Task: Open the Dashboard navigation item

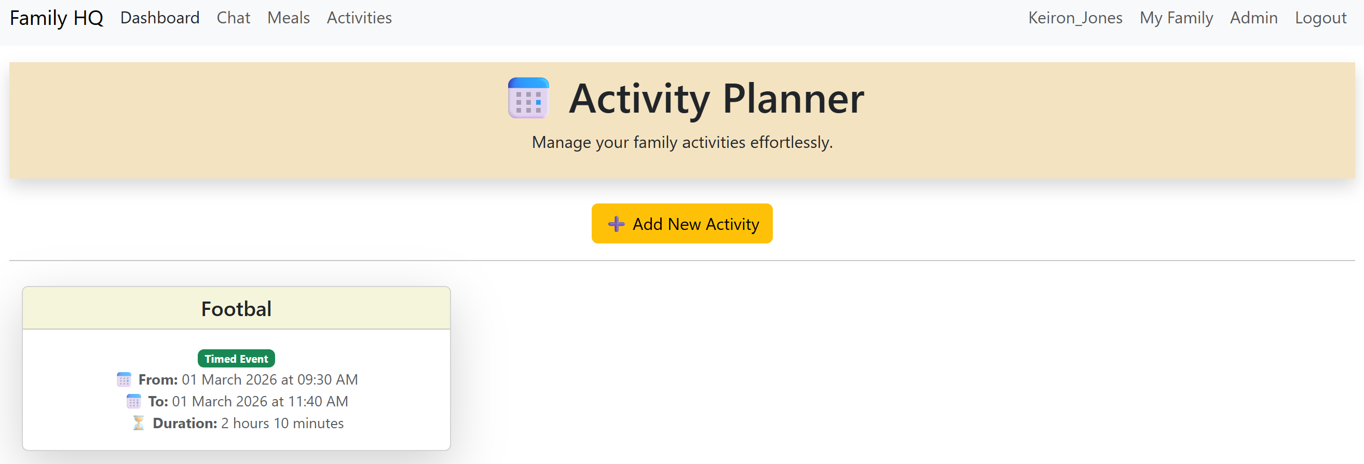Action: (159, 18)
